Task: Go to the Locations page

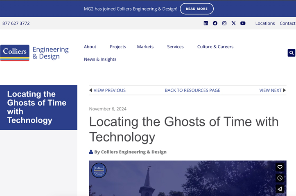Action: [x=265, y=23]
